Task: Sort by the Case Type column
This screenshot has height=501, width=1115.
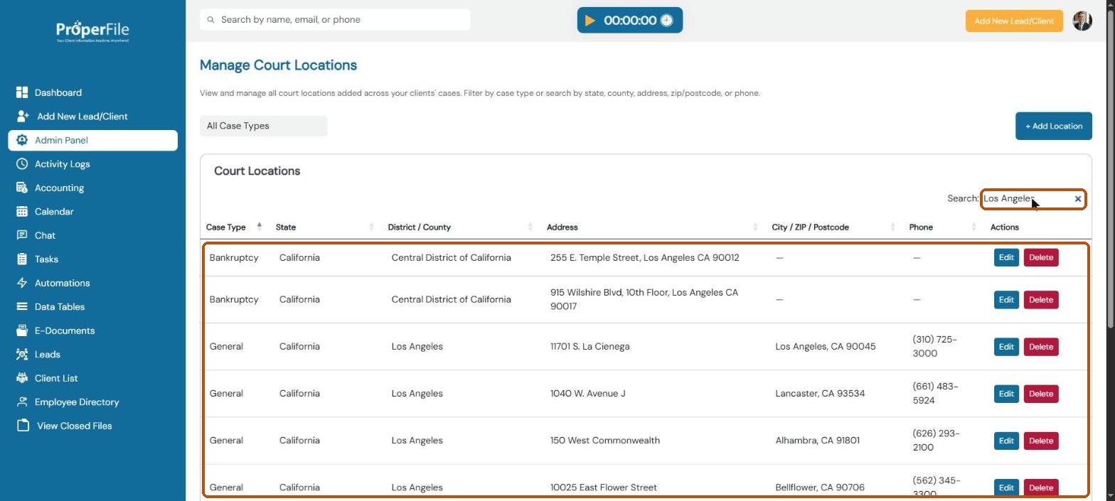Action: tap(234, 227)
